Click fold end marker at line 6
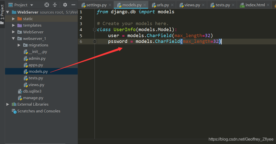 pos(95,41)
